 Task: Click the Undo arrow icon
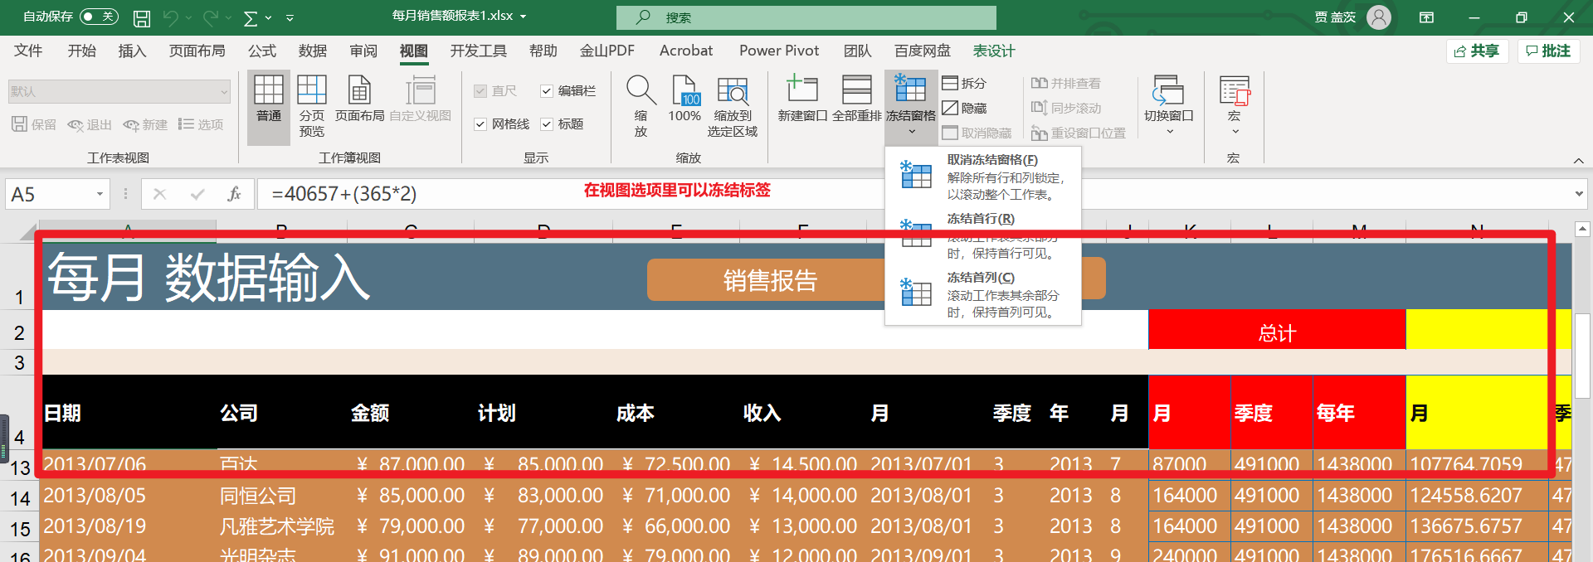point(171,17)
